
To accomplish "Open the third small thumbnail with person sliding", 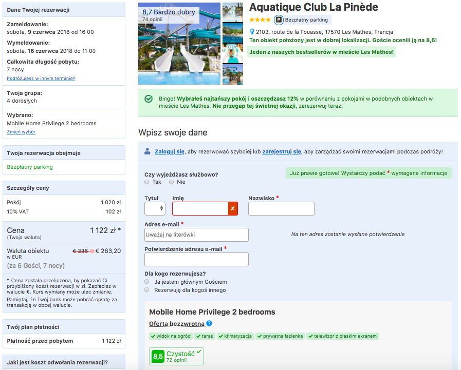I will coord(233,53).
